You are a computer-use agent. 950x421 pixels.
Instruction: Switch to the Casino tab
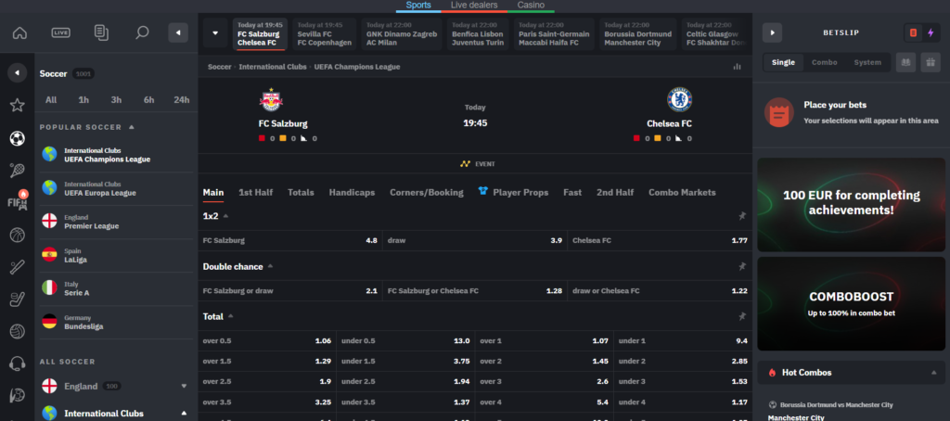pyautogui.click(x=531, y=6)
